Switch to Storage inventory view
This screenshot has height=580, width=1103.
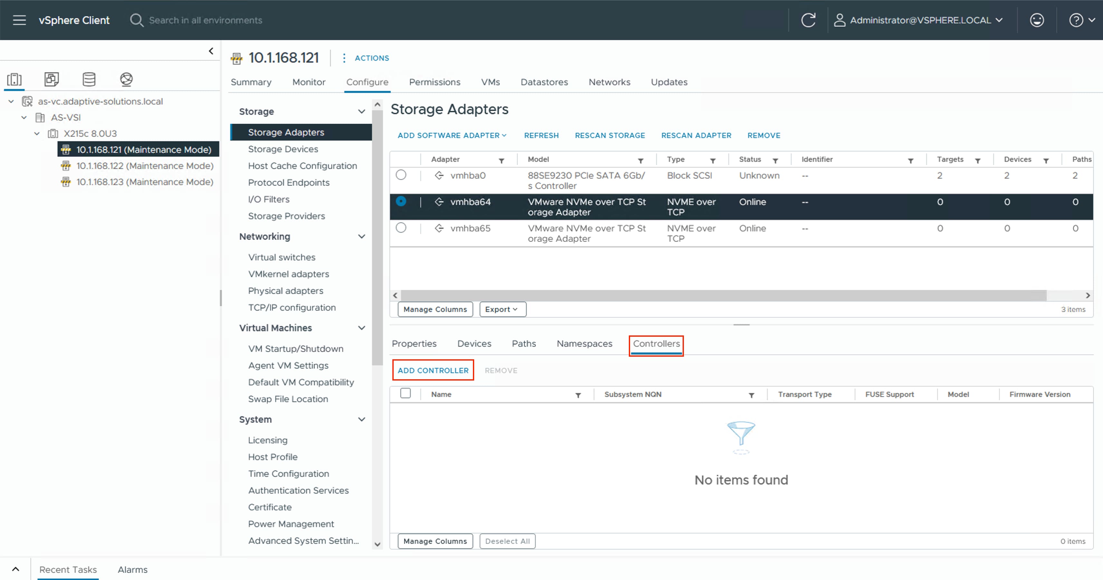(x=89, y=79)
